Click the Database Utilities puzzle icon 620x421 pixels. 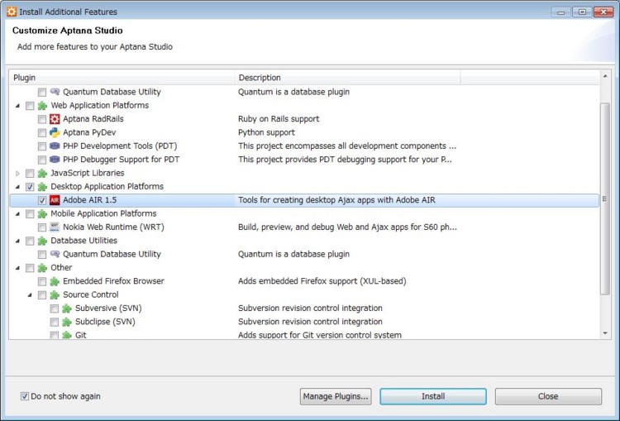(x=42, y=241)
